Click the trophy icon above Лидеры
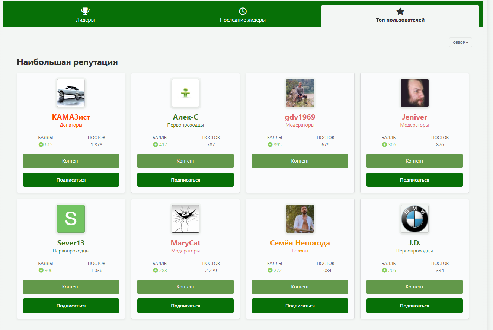The height and width of the screenshot is (330, 493). (85, 11)
